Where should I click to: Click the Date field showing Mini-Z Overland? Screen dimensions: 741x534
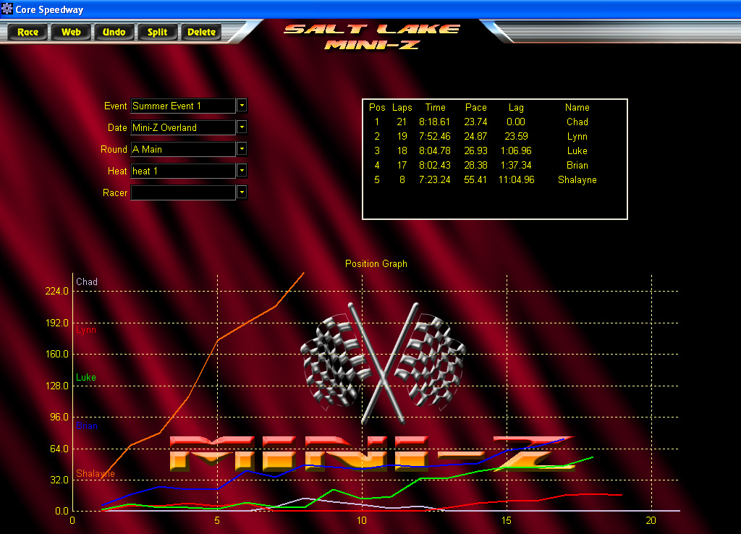click(x=183, y=127)
